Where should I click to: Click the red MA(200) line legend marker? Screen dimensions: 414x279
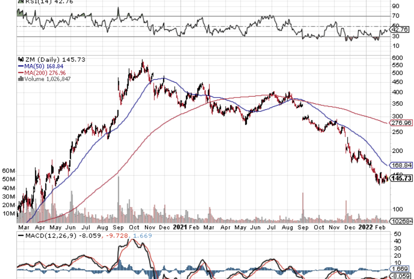(20, 73)
